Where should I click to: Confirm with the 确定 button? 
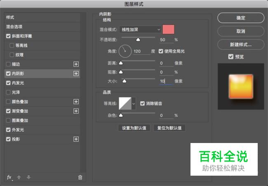coord(241,18)
